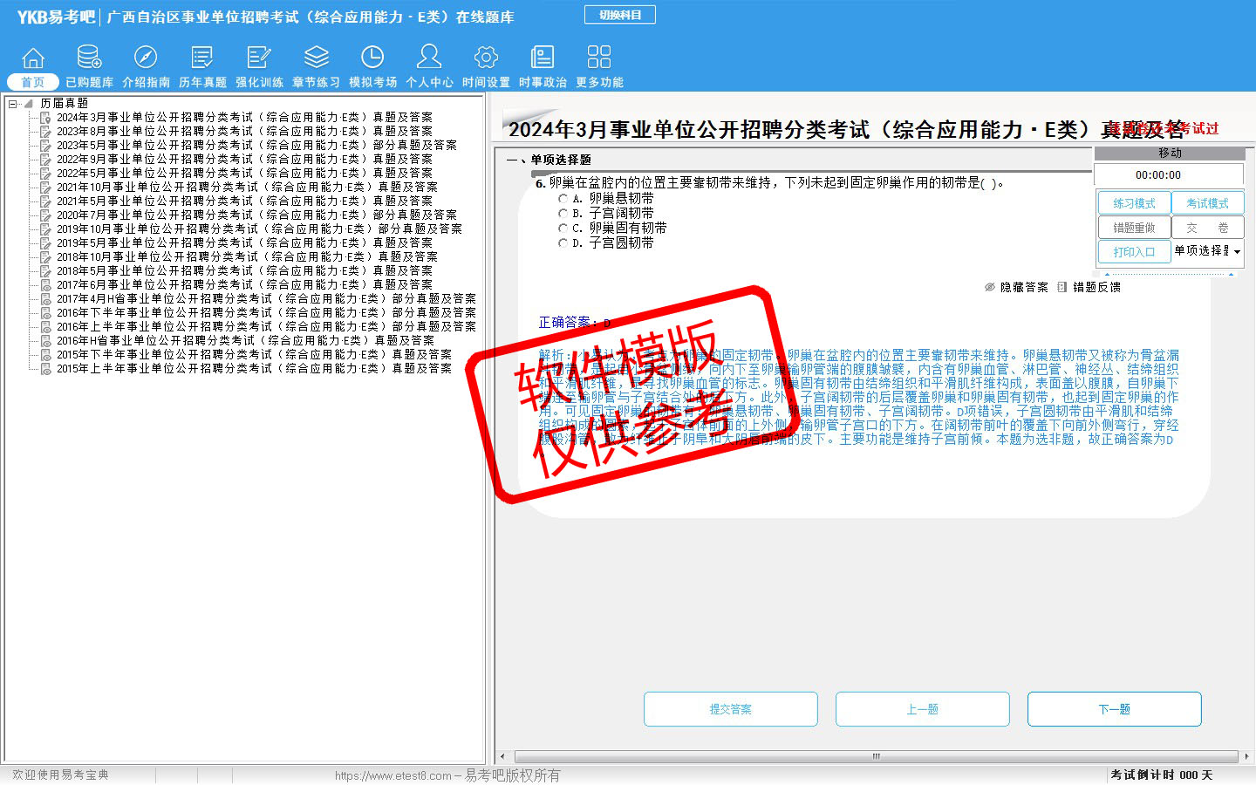Open the 章节练习 chapter practice icon
The image size is (1256, 785).
tap(316, 58)
